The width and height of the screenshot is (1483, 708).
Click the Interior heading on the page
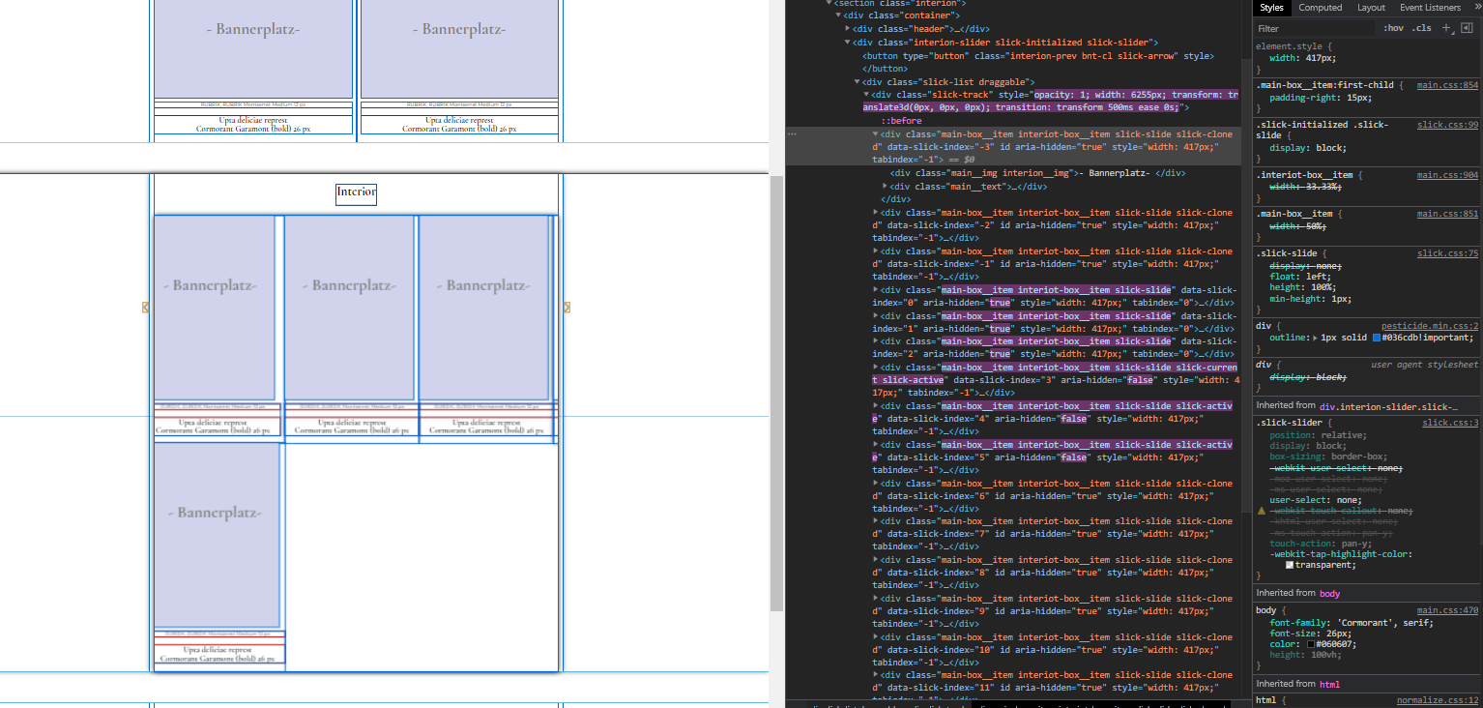click(x=356, y=192)
